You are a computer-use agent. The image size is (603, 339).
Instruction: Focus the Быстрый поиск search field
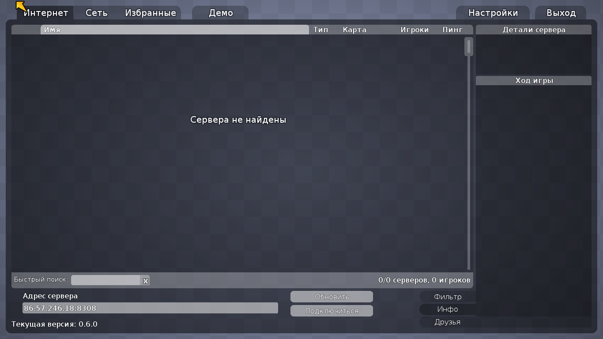106,280
